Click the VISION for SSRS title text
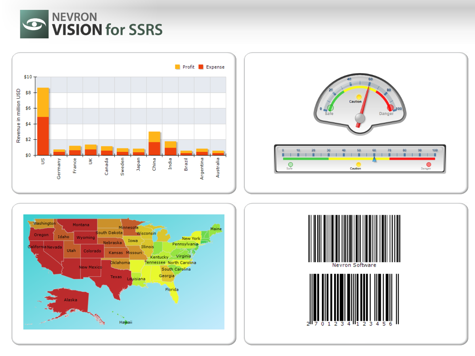The width and height of the screenshot is (475, 356). (x=107, y=29)
